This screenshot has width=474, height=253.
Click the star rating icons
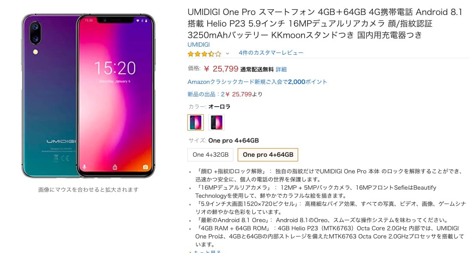click(x=204, y=54)
